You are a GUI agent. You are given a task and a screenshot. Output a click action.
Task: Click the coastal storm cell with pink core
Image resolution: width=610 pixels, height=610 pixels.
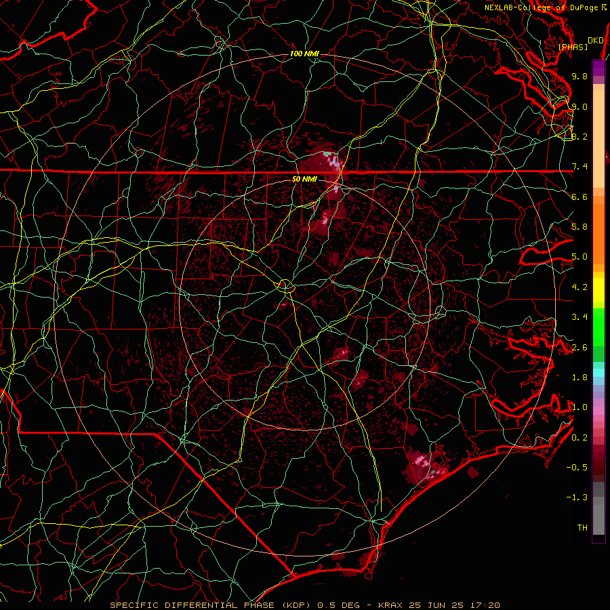point(424,465)
